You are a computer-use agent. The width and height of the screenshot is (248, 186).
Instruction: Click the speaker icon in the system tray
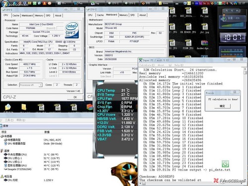click(227, 3)
